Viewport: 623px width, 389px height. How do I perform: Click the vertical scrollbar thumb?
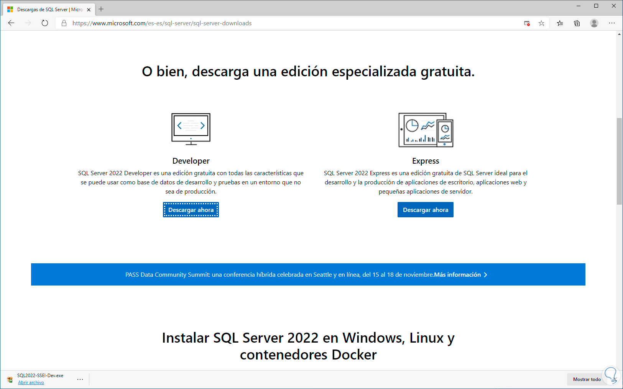(x=619, y=161)
